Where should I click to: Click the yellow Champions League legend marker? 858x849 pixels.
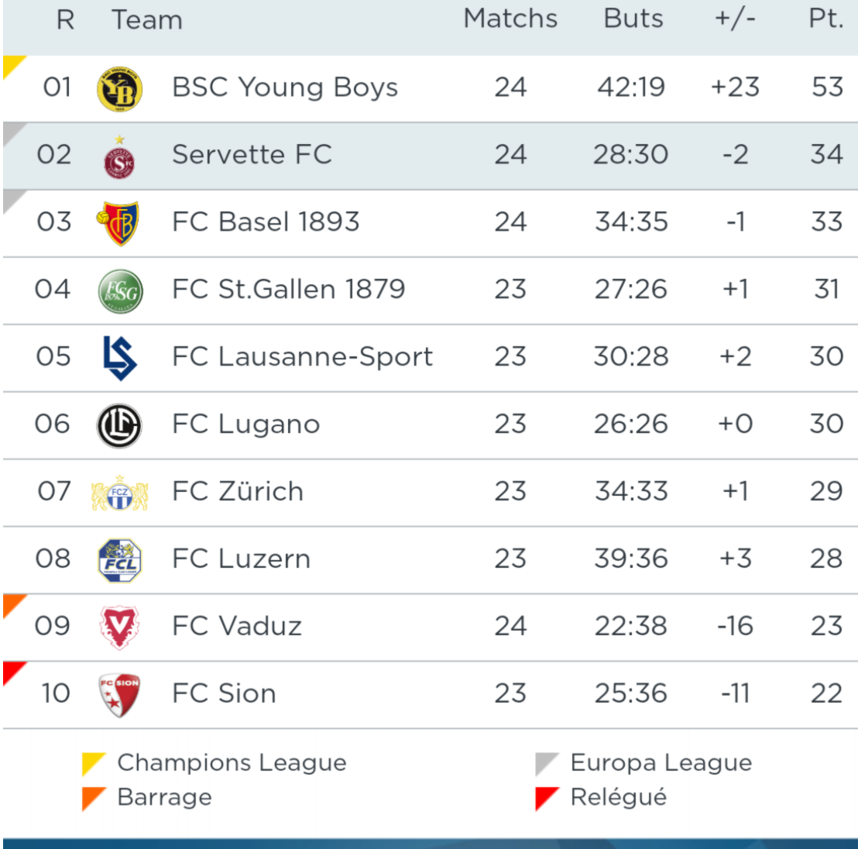(x=92, y=765)
